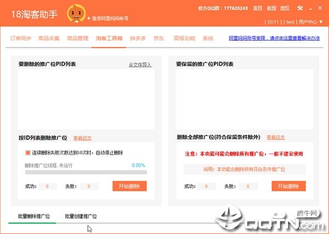Click the 0.00% progress percentage
Screen dimensions: 329x234
coord(139,165)
